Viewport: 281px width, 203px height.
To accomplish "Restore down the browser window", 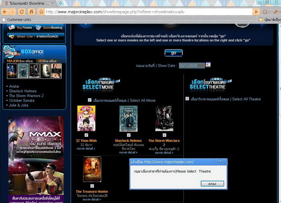I will click(267, 2).
